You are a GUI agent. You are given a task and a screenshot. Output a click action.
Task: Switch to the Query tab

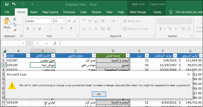point(157,12)
